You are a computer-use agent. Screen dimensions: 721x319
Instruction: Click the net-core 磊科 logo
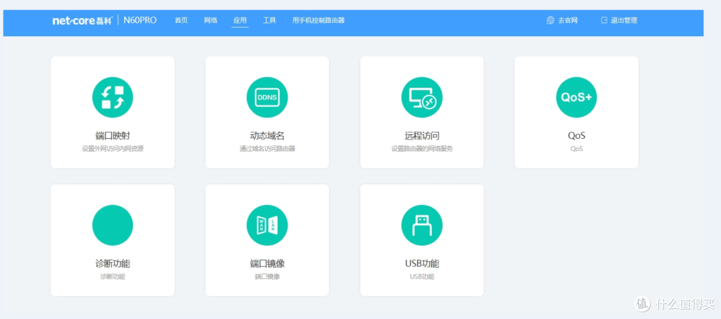(83, 20)
